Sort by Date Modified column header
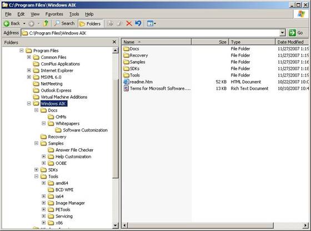Viewport: 311px width, 231px height. pos(292,42)
